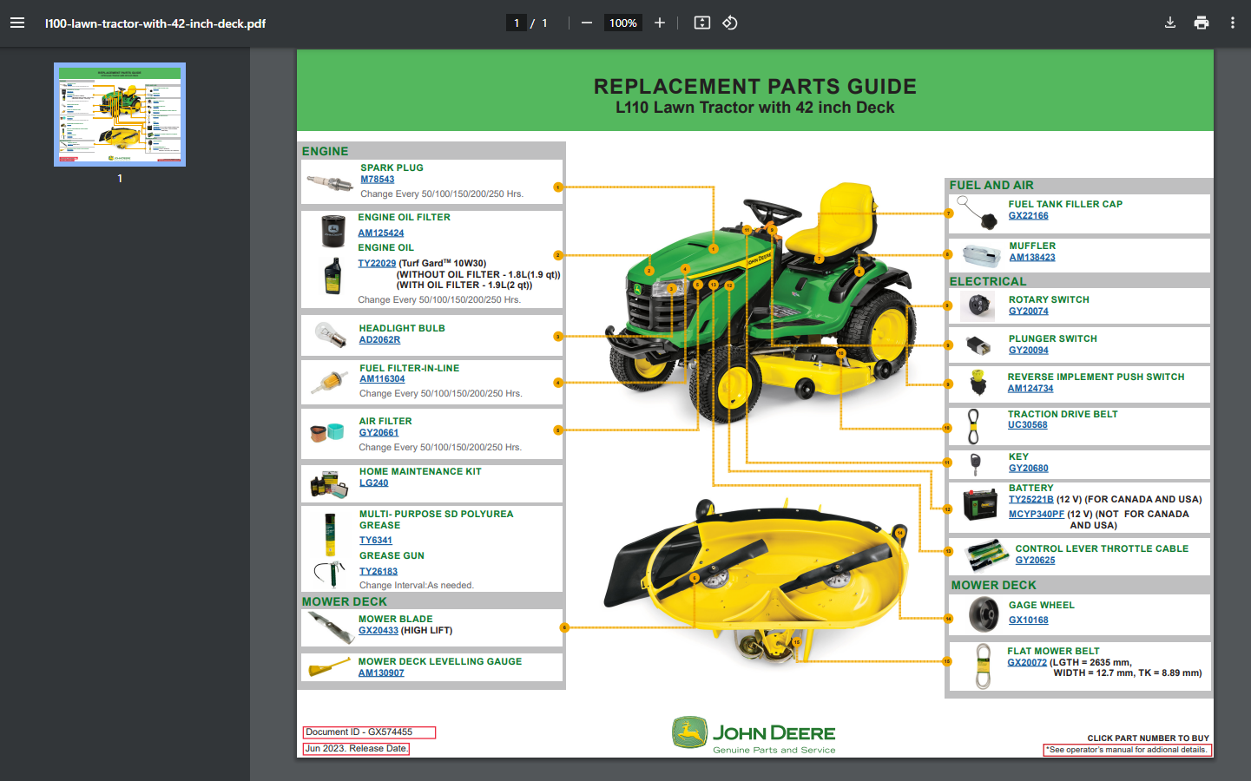The image size is (1251, 781).
Task: Click the engine oil filter image
Action: tap(333, 233)
